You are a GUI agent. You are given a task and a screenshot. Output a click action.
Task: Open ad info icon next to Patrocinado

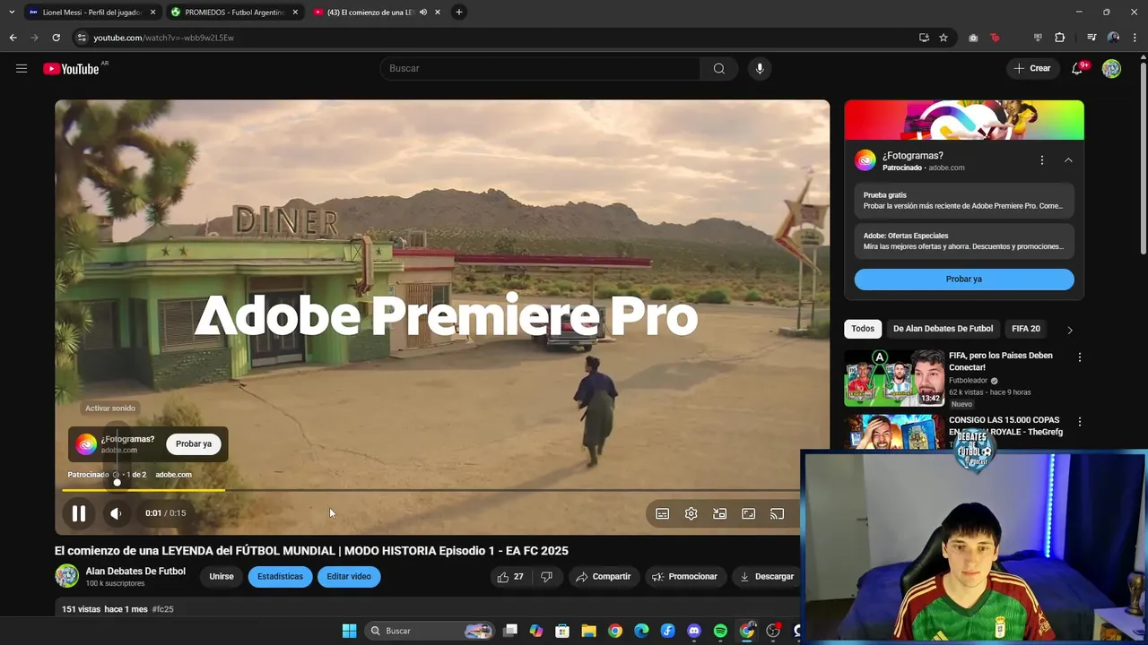tap(116, 475)
